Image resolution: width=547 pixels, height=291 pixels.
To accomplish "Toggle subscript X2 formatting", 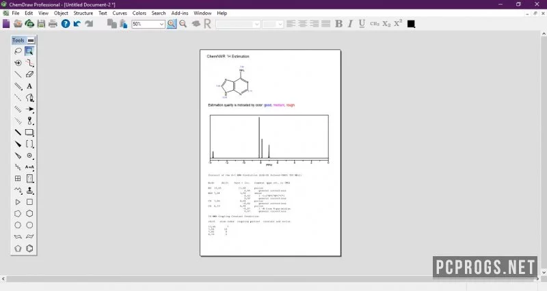I will (x=386, y=24).
